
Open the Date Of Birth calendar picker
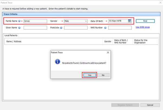[130, 21]
